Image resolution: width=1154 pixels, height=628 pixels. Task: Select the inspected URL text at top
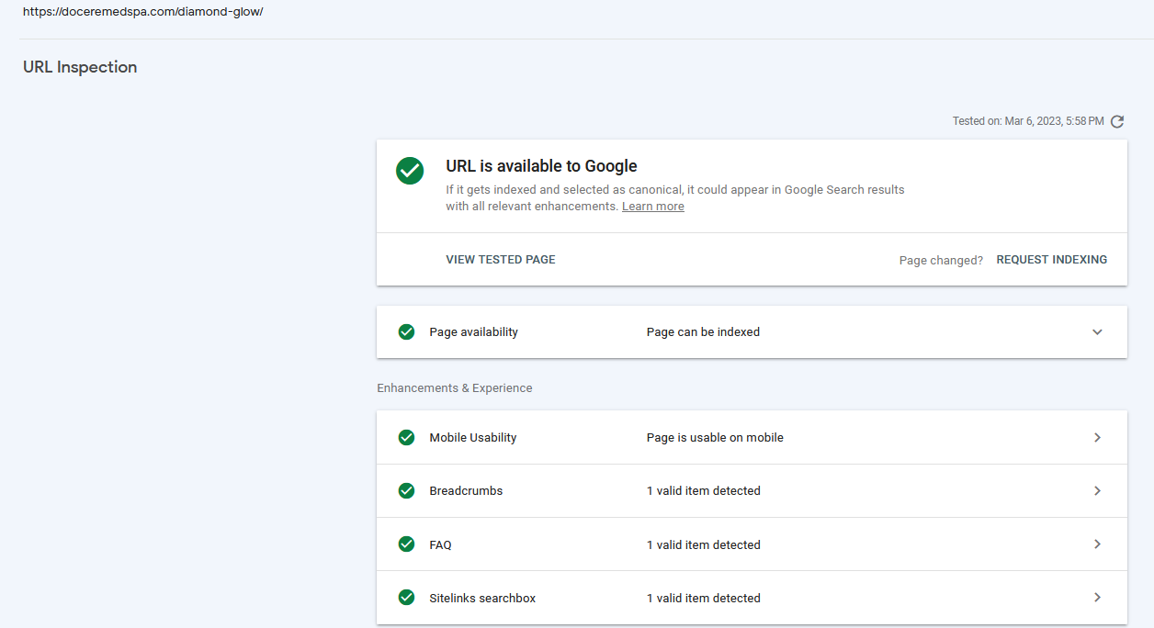tap(143, 12)
